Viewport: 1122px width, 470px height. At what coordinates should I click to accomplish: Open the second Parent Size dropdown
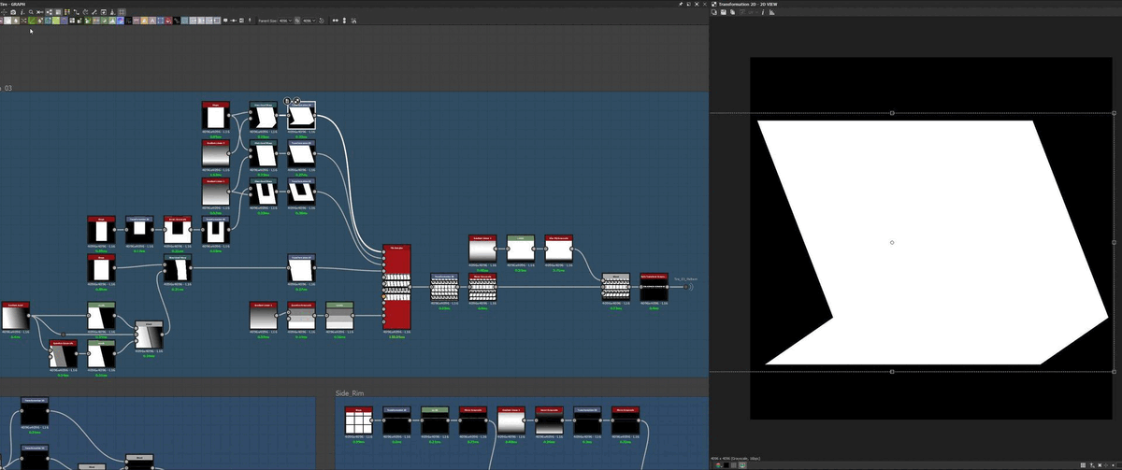310,20
